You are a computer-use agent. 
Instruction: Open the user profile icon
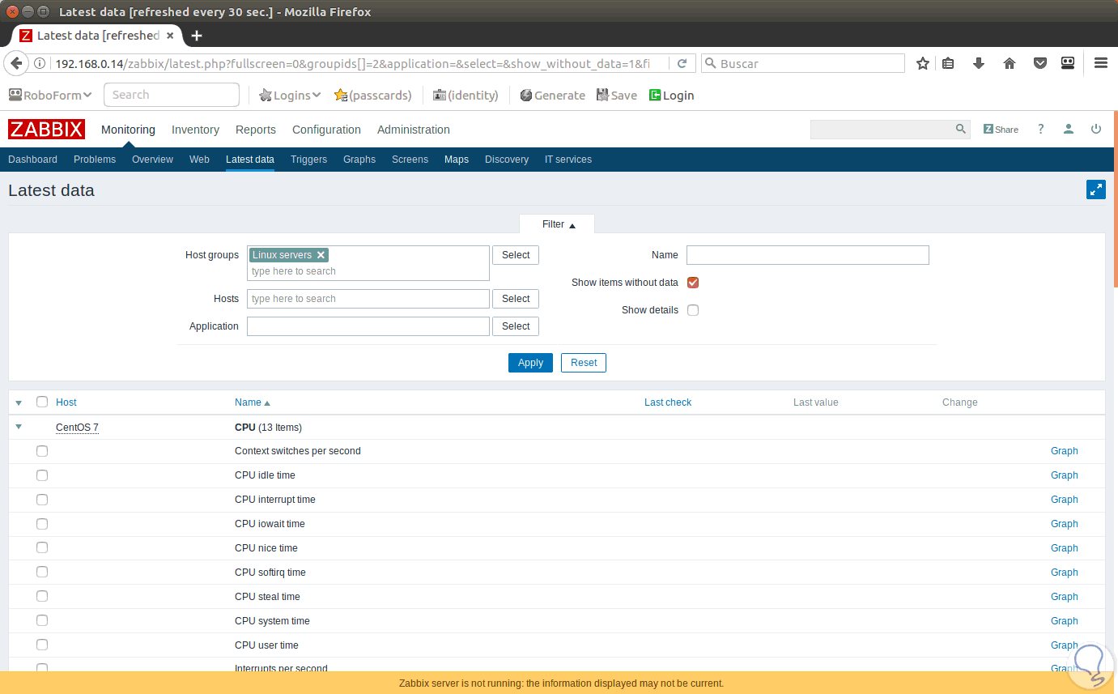click(1069, 129)
